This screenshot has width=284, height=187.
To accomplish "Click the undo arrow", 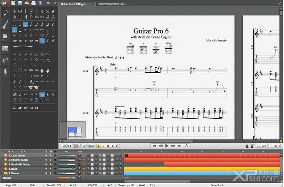I will click(48, 3).
